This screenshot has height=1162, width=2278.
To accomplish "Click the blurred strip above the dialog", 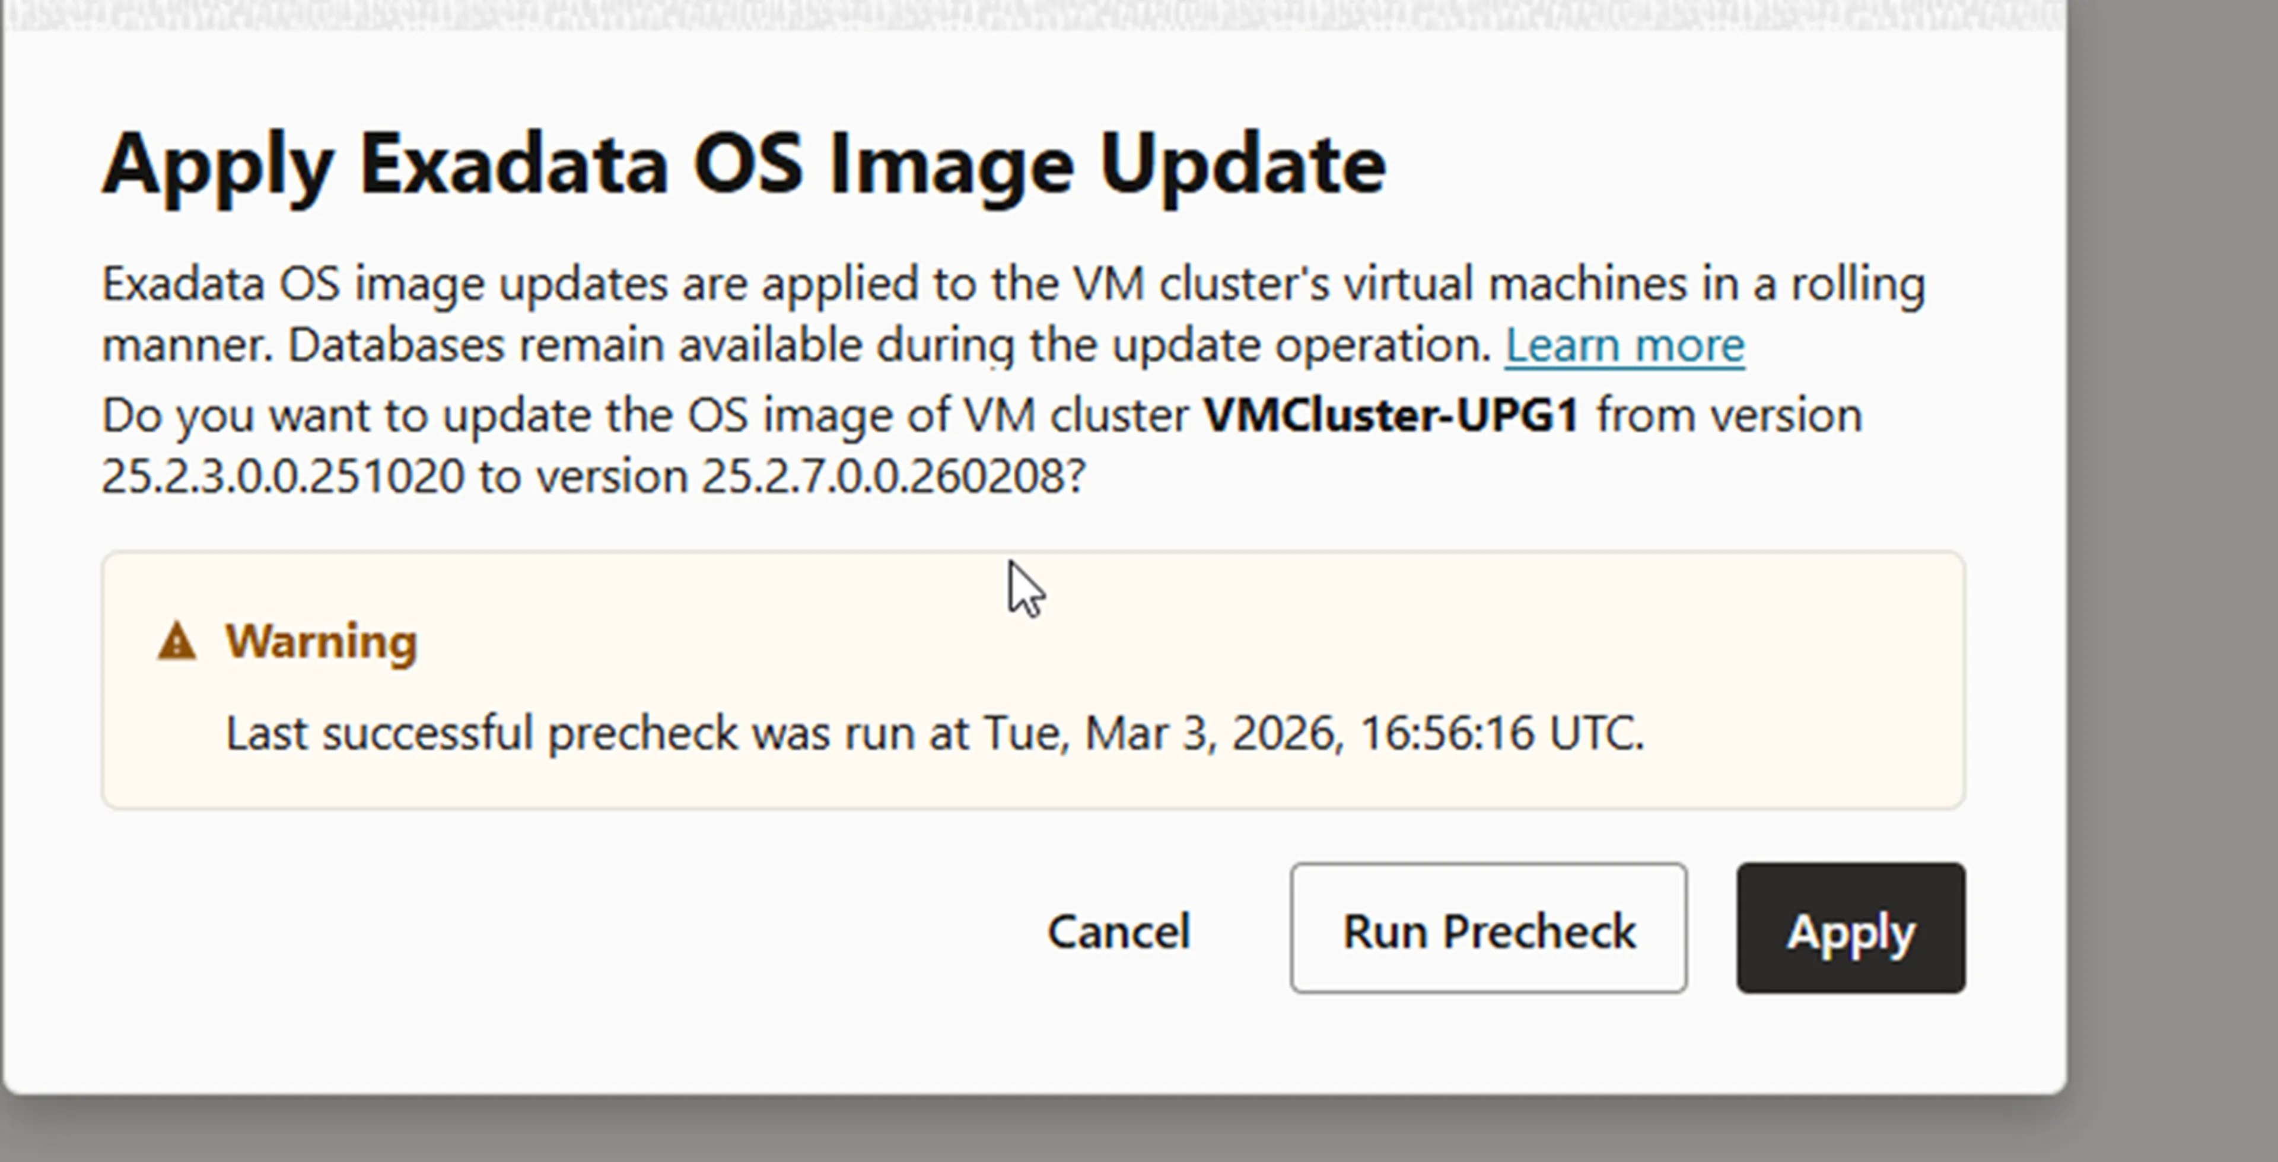I will [1033, 14].
